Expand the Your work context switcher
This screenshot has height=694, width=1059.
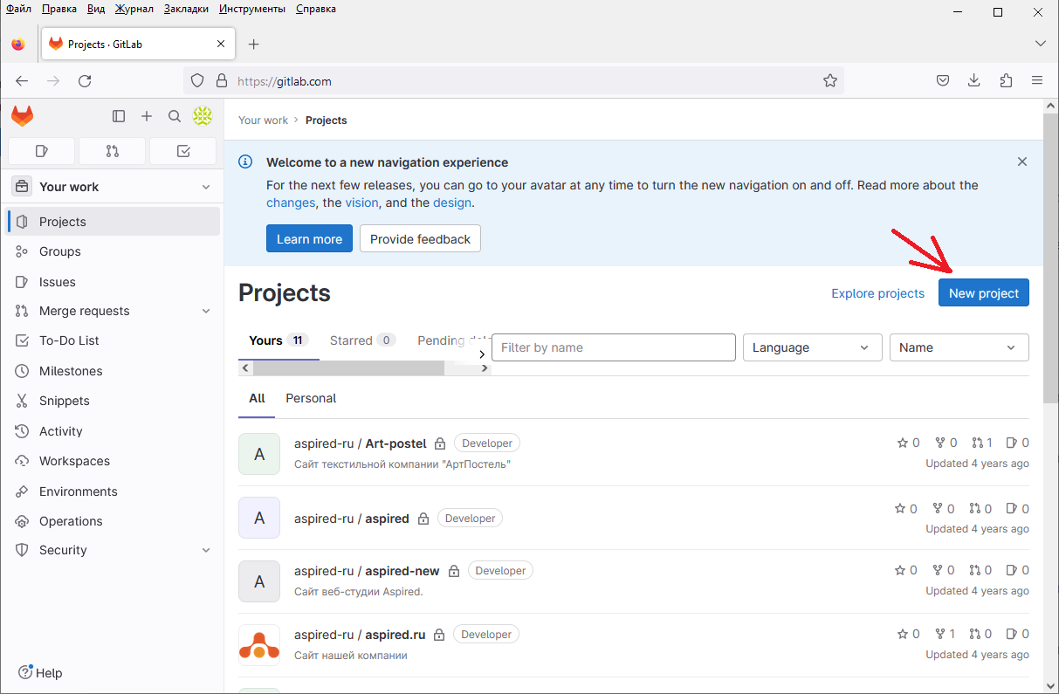[113, 187]
